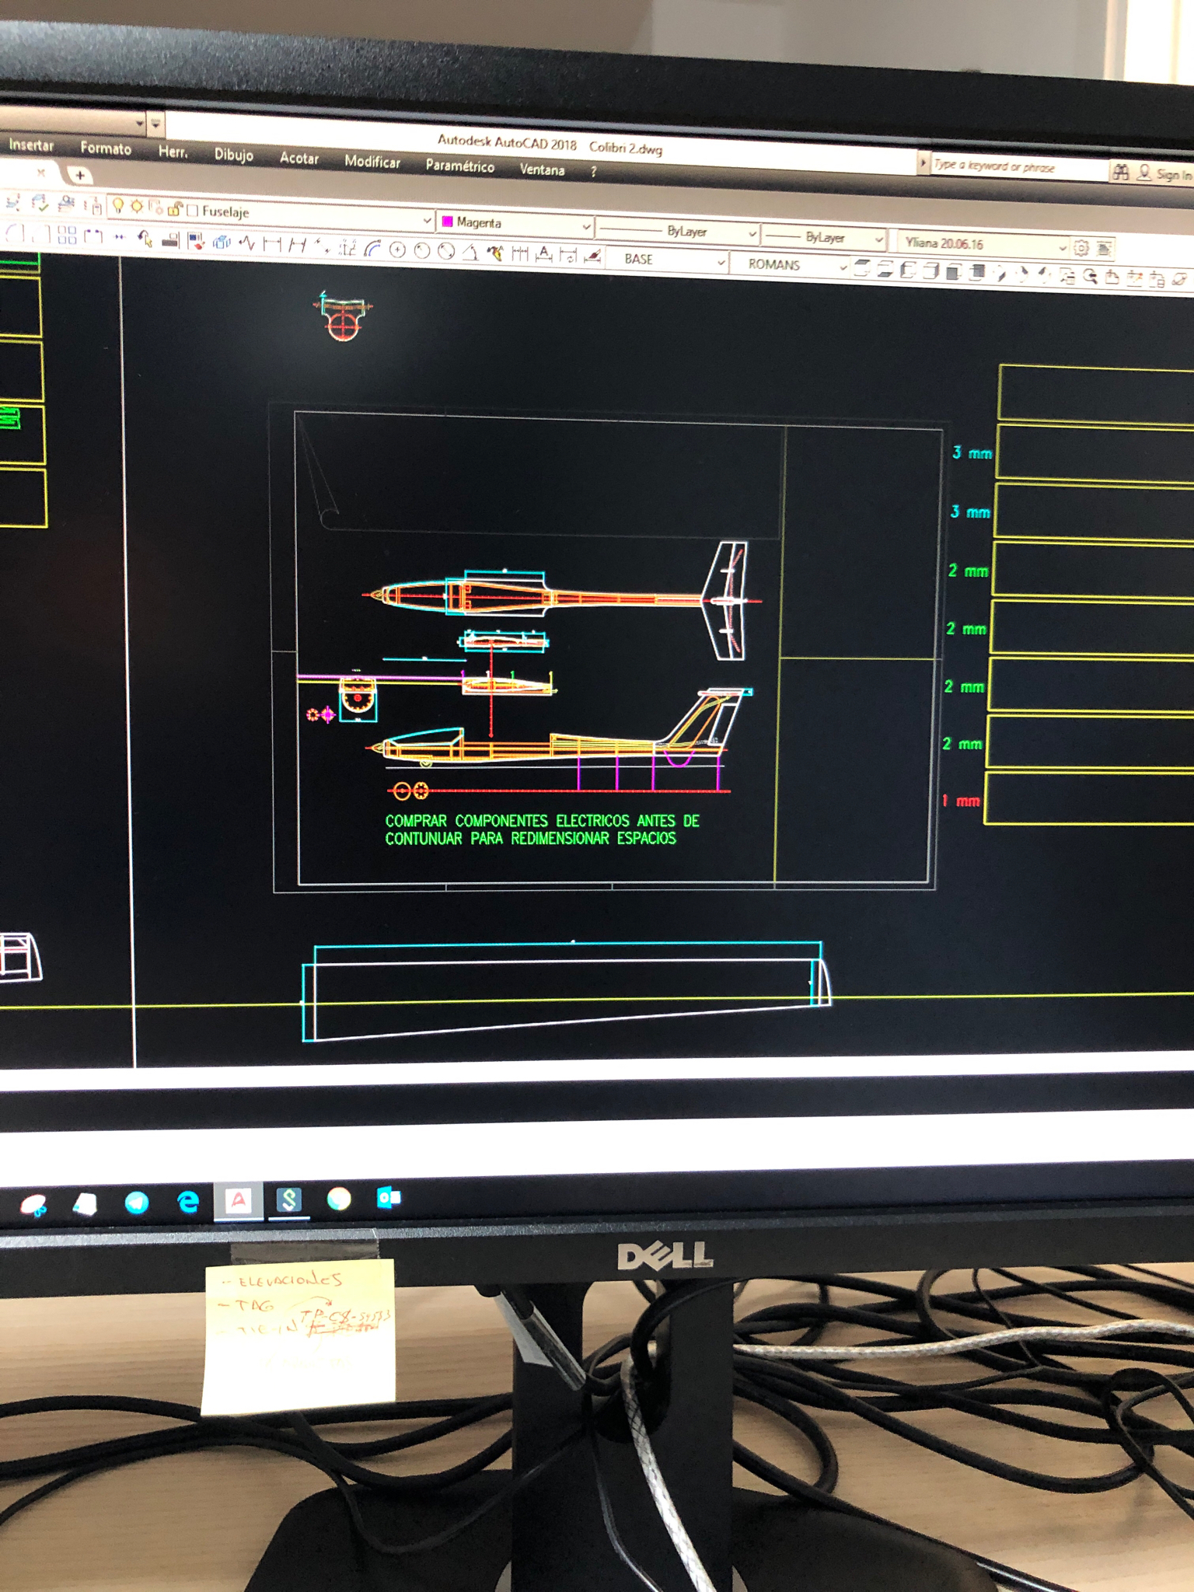Open Telegram from the taskbar

tap(137, 1203)
